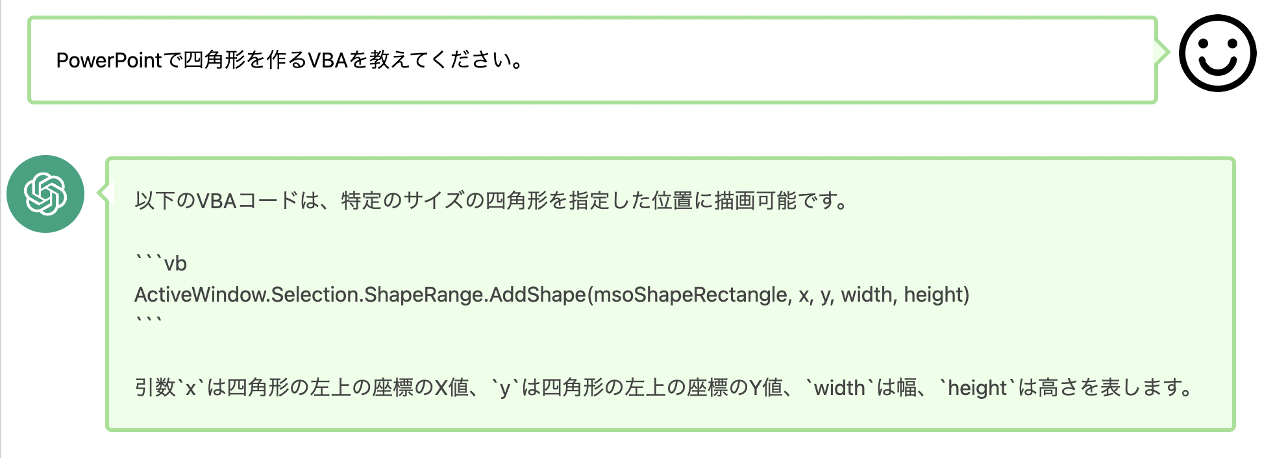Click the `width` term in the explanation

point(839,388)
